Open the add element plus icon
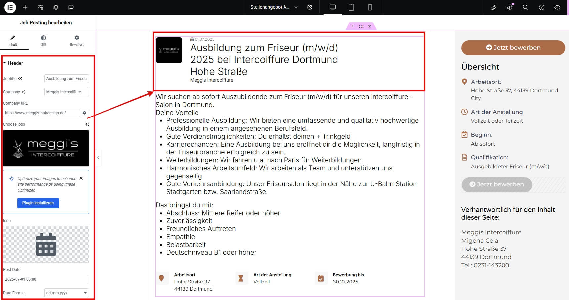The height and width of the screenshot is (300, 569). click(x=25, y=7)
